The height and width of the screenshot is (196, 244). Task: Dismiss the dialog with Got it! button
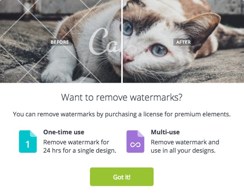point(122,177)
